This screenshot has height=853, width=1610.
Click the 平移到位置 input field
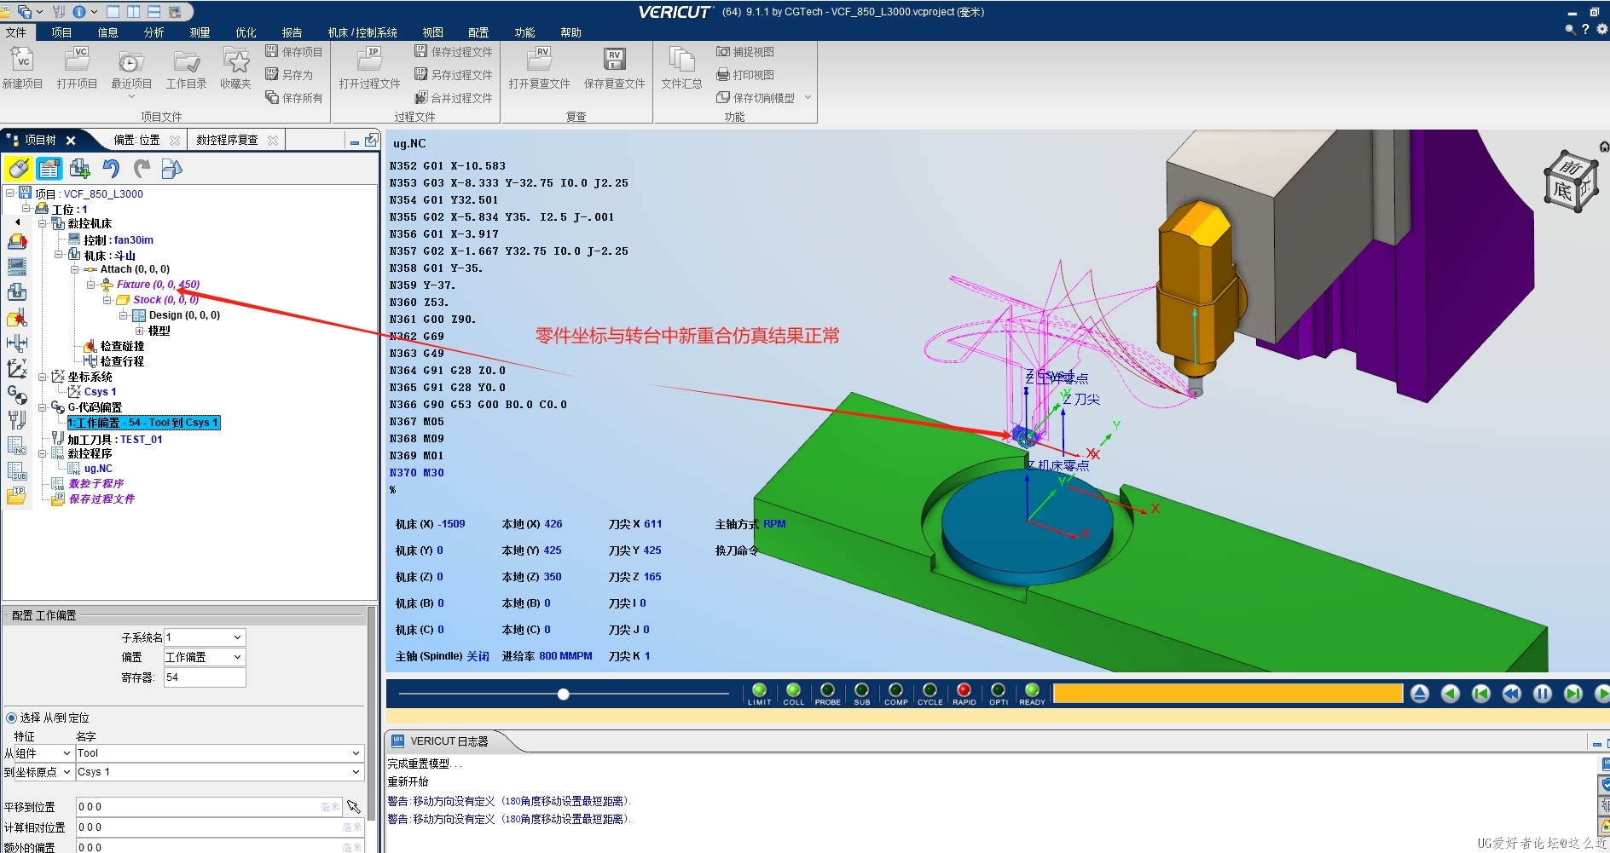pos(209,806)
